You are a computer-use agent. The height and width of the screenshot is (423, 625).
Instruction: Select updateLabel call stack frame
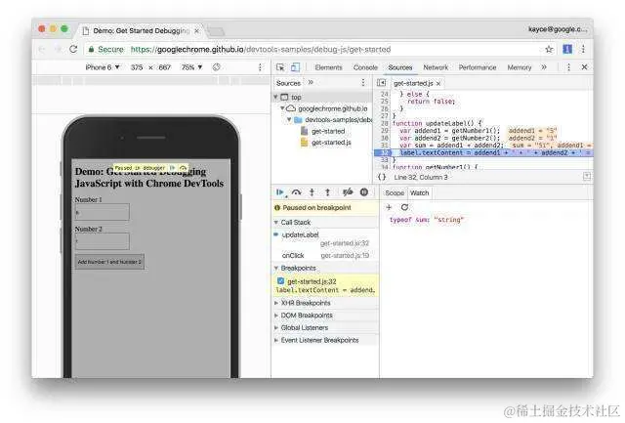(x=325, y=238)
